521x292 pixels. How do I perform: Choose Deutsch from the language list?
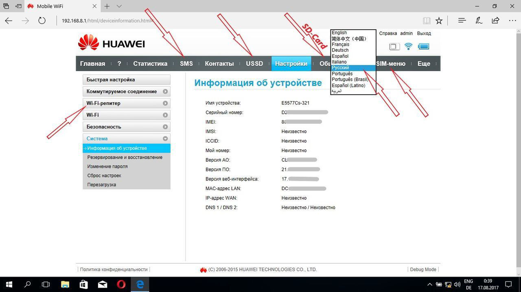(340, 50)
